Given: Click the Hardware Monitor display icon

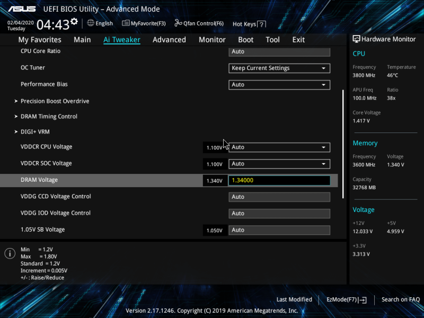Looking at the screenshot, I should coord(356,39).
